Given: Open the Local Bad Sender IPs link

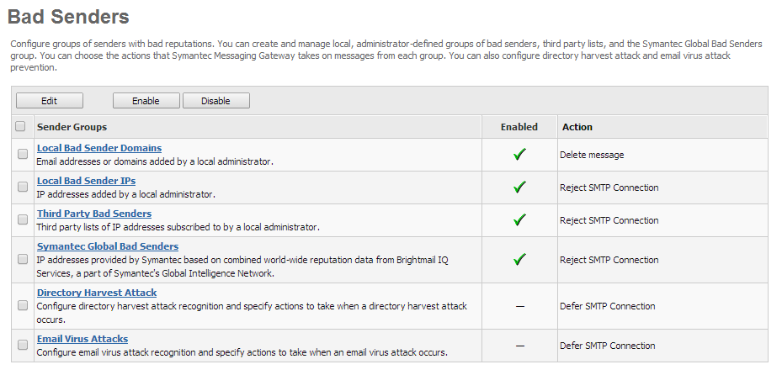Looking at the screenshot, I should point(86,181).
